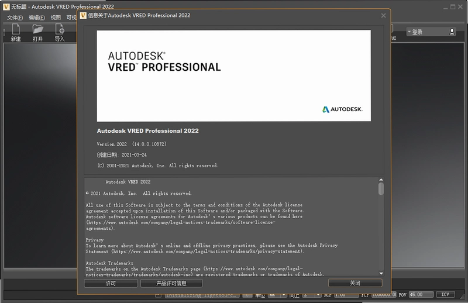The height and width of the screenshot is (303, 468).
Task: Click the '(C) 2001-2021 Autodesk, Inc.' copyright line
Action: point(157,166)
